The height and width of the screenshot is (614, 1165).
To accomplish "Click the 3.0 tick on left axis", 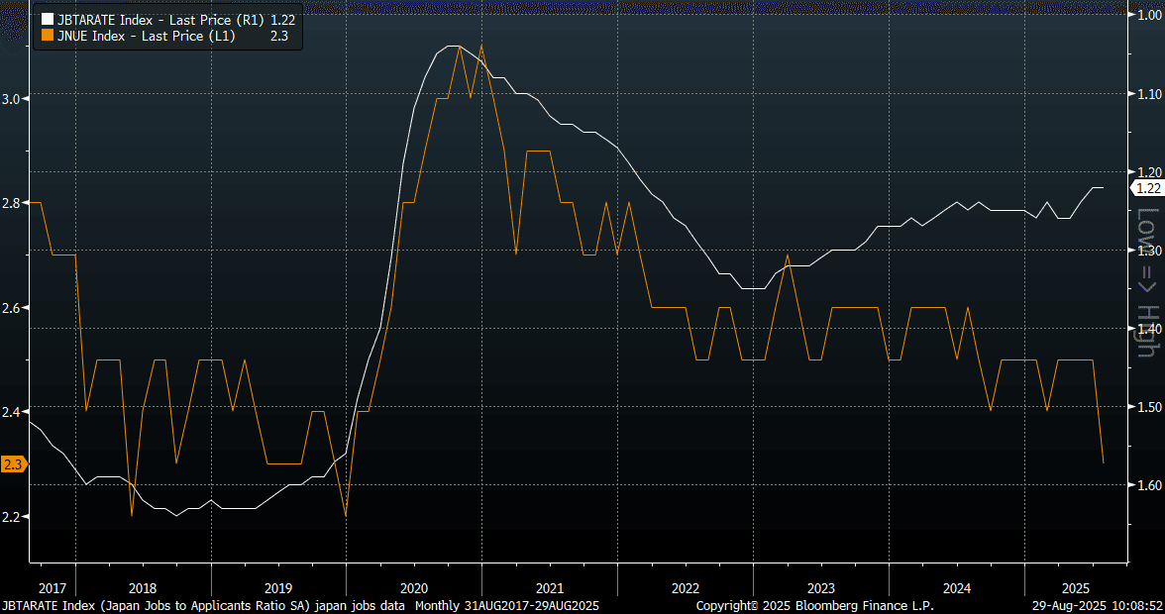I will pos(14,98).
